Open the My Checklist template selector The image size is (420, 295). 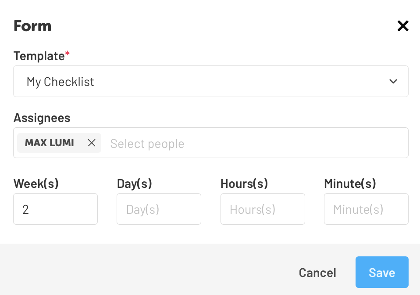[210, 81]
